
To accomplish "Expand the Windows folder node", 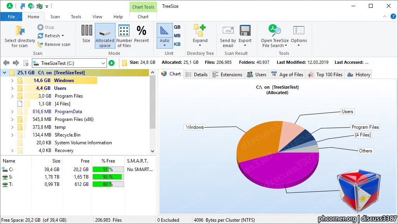I will point(12,80).
